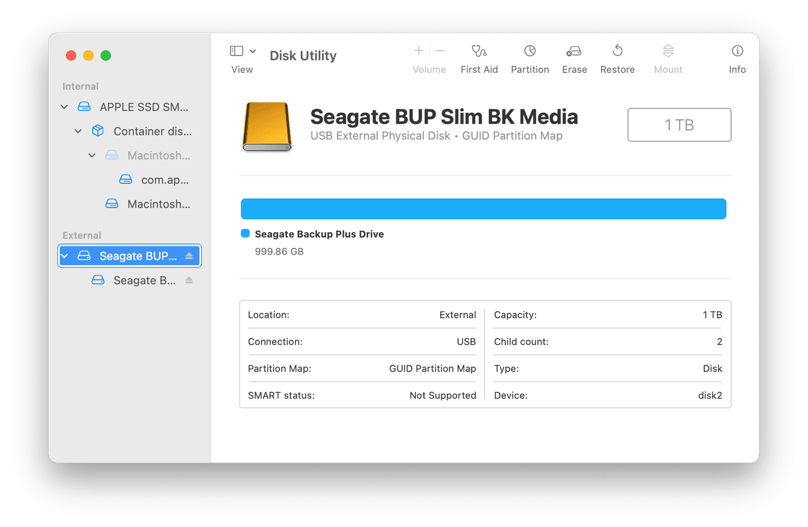Click the Seagate B volume drive icon
Viewport: 808px width, 527px height.
[98, 280]
